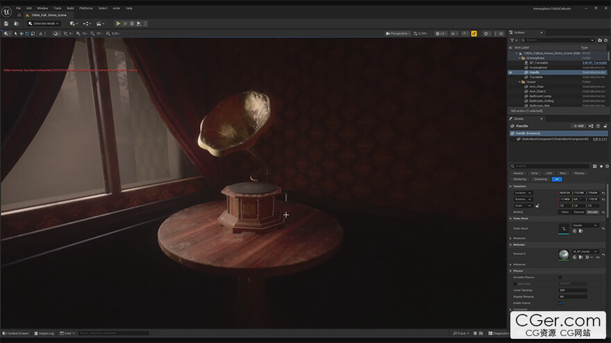Click the Play in editor button
Image resolution: width=611 pixels, height=343 pixels.
[x=118, y=24]
